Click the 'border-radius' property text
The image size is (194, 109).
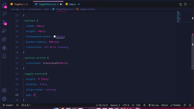[36, 42]
